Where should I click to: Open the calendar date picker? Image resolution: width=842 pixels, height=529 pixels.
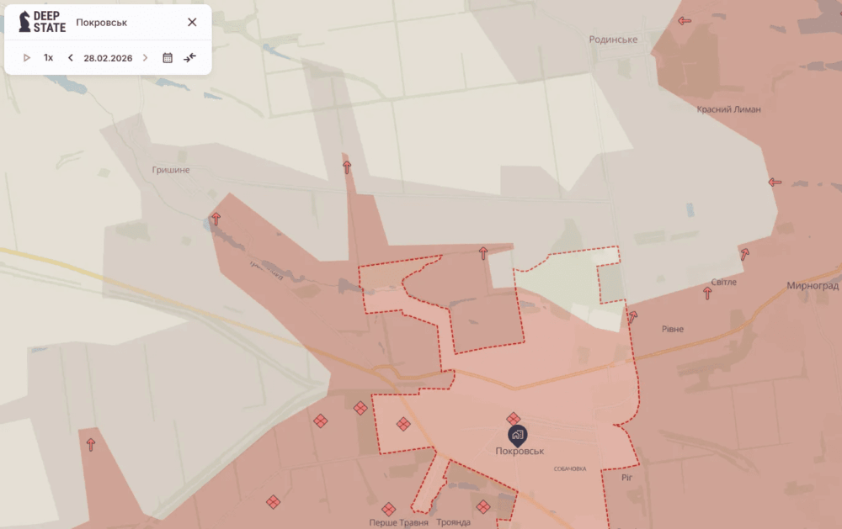168,58
